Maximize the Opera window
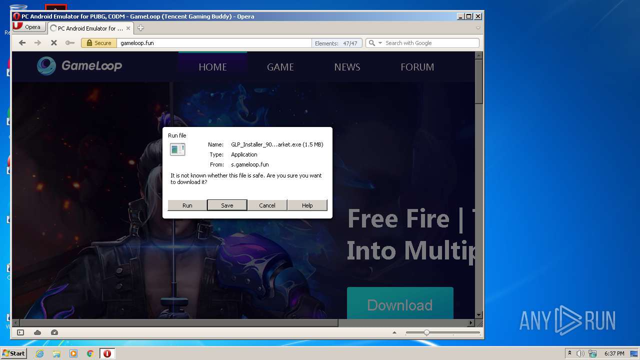Viewport: 640px width, 360px height. click(469, 16)
